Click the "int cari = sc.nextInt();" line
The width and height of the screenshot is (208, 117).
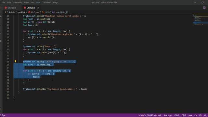[x=38, y=65]
